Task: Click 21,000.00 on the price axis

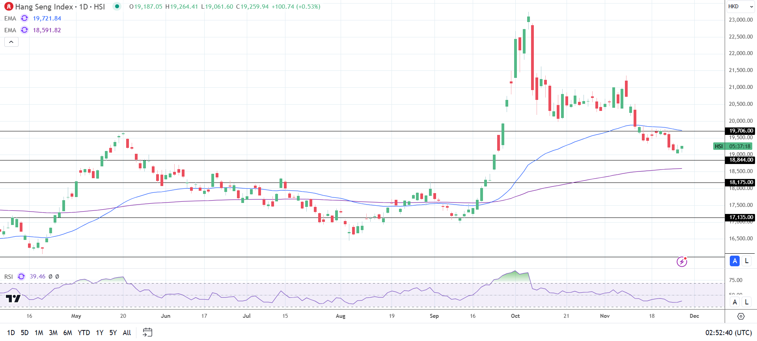Action: pos(741,87)
